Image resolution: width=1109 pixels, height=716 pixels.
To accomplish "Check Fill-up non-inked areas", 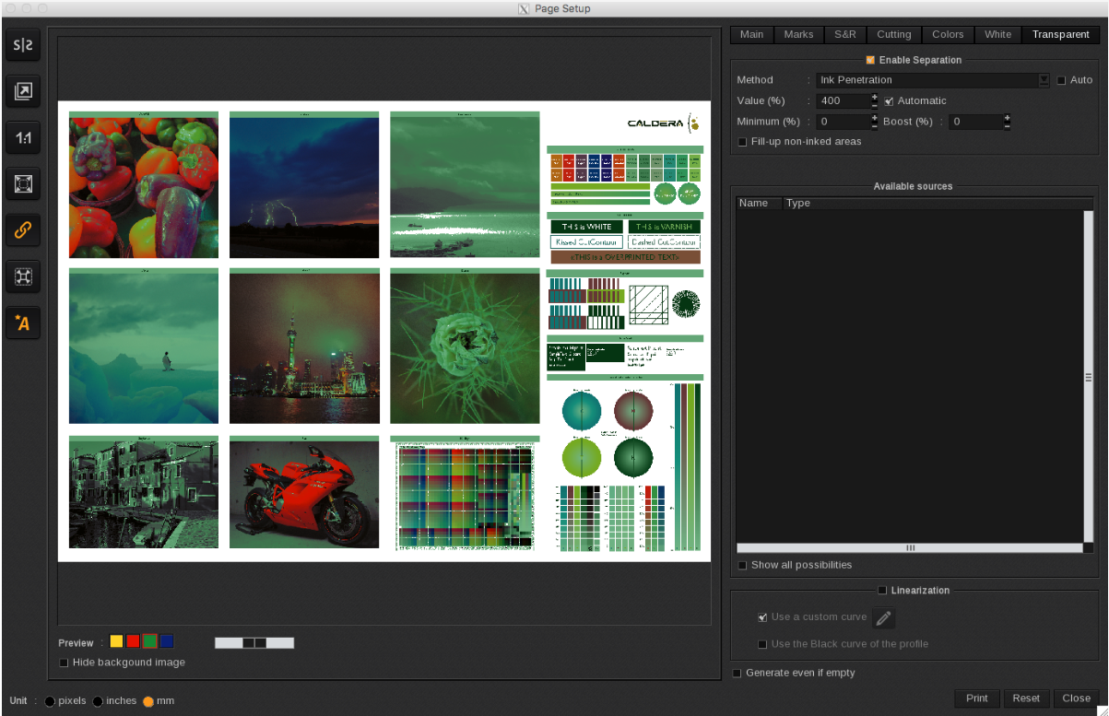I will pos(743,141).
